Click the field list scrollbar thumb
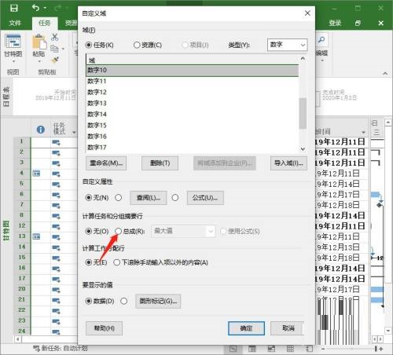 tap(303, 113)
